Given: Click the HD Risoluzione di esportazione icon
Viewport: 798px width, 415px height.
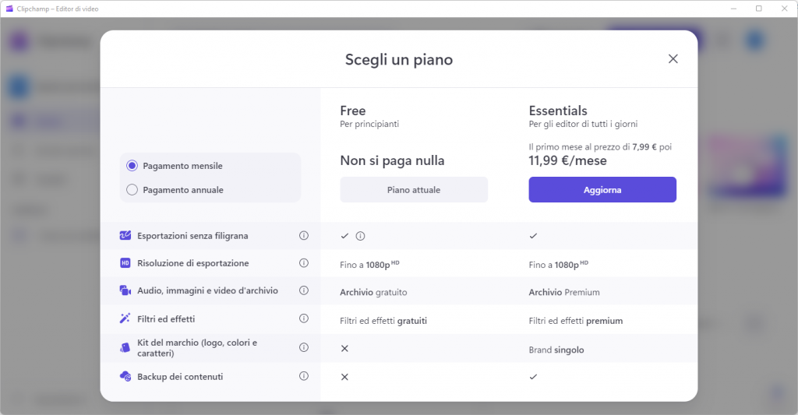Looking at the screenshot, I should (x=125, y=263).
